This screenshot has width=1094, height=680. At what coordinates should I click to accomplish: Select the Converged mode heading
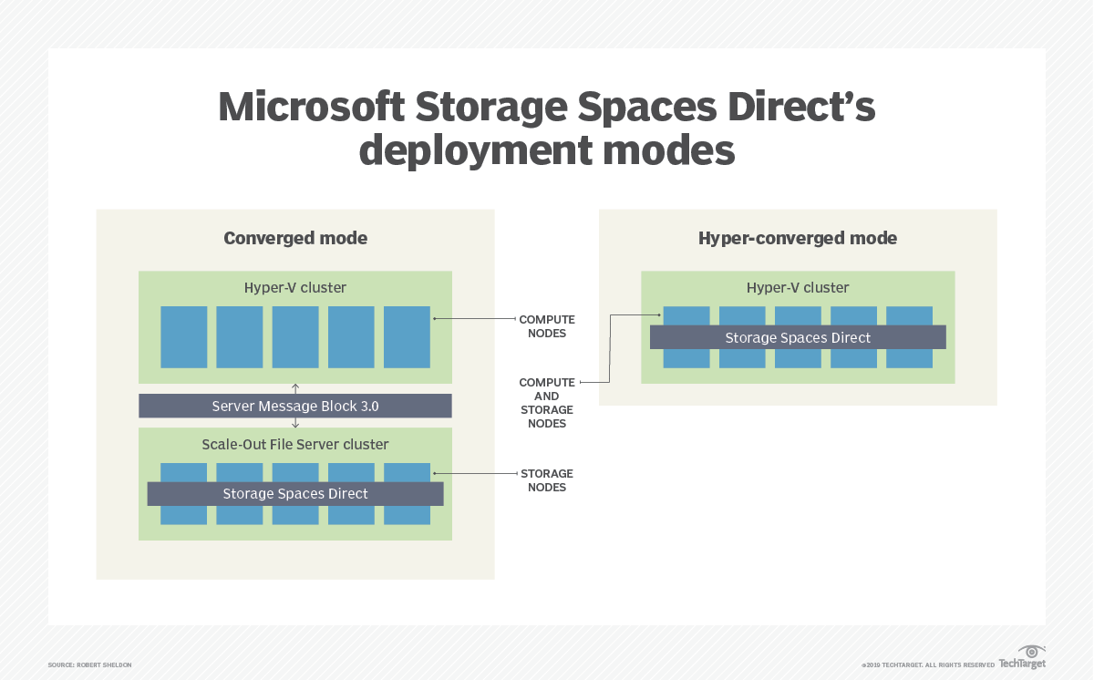[x=295, y=238]
